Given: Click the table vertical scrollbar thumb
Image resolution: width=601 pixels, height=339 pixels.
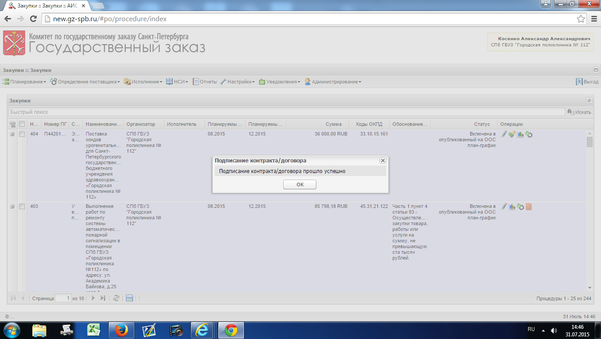Looking at the screenshot, I should 590,142.
